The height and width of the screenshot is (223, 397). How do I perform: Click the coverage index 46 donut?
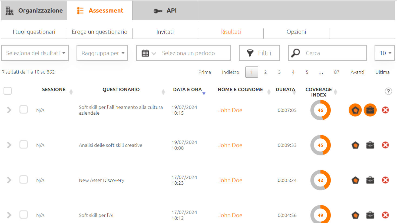coord(320,110)
